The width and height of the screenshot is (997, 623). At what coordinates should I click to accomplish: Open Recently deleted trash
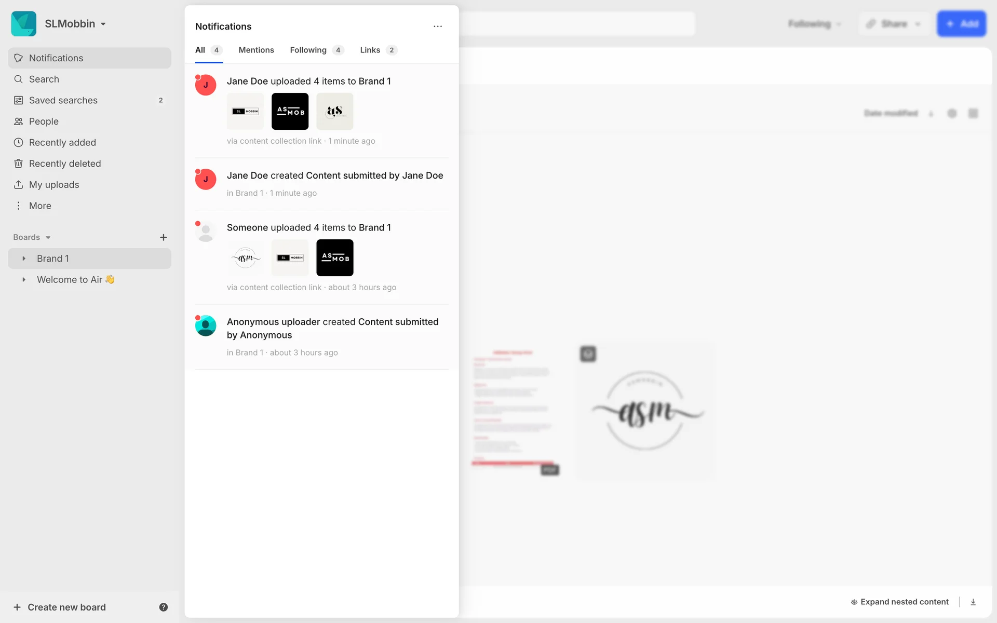click(x=64, y=164)
